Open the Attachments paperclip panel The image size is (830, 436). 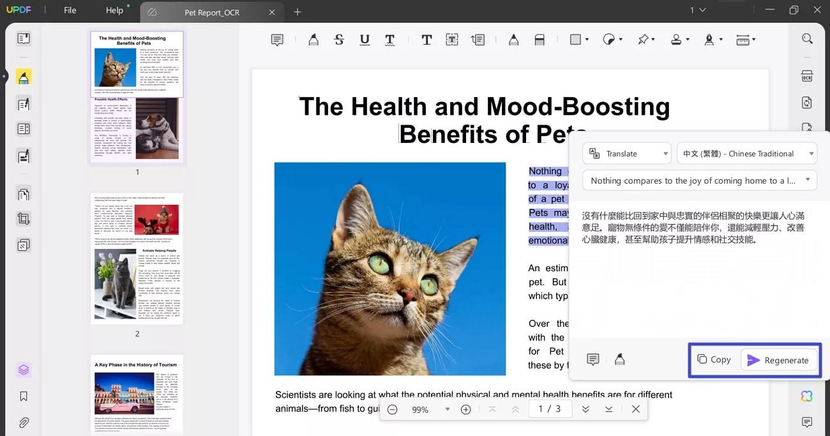pos(24,423)
